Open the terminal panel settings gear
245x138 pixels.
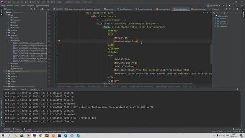pyautogui.click(x=237, y=89)
